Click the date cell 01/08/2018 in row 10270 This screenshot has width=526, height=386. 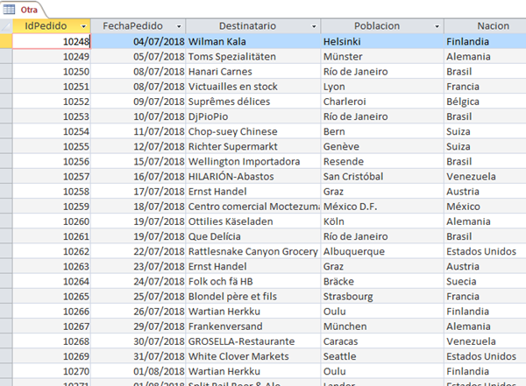pos(139,372)
